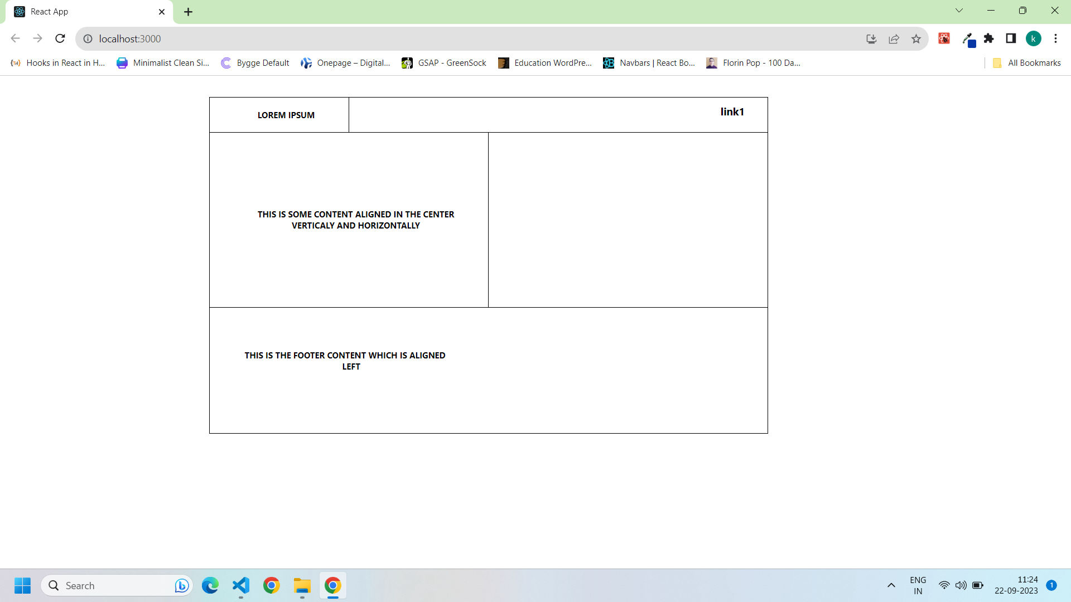Bookmark this page with star icon
The height and width of the screenshot is (602, 1071).
[x=916, y=38]
